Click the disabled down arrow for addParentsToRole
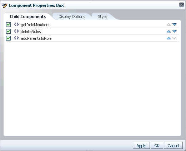Image resolution: width=186 pixels, height=151 pixels. click(175, 38)
